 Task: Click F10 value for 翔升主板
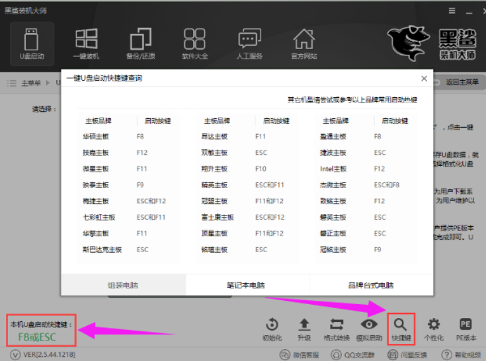click(x=261, y=169)
